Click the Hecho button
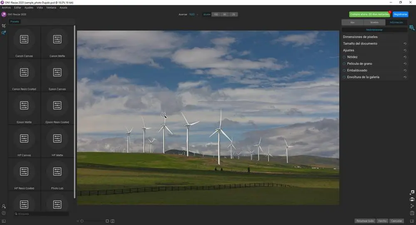416x225 pixels. tap(382, 221)
